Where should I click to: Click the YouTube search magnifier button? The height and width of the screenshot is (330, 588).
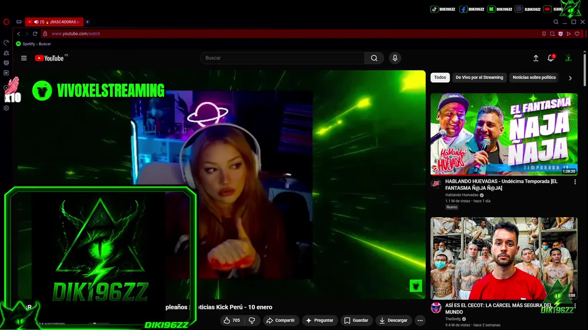point(374,58)
